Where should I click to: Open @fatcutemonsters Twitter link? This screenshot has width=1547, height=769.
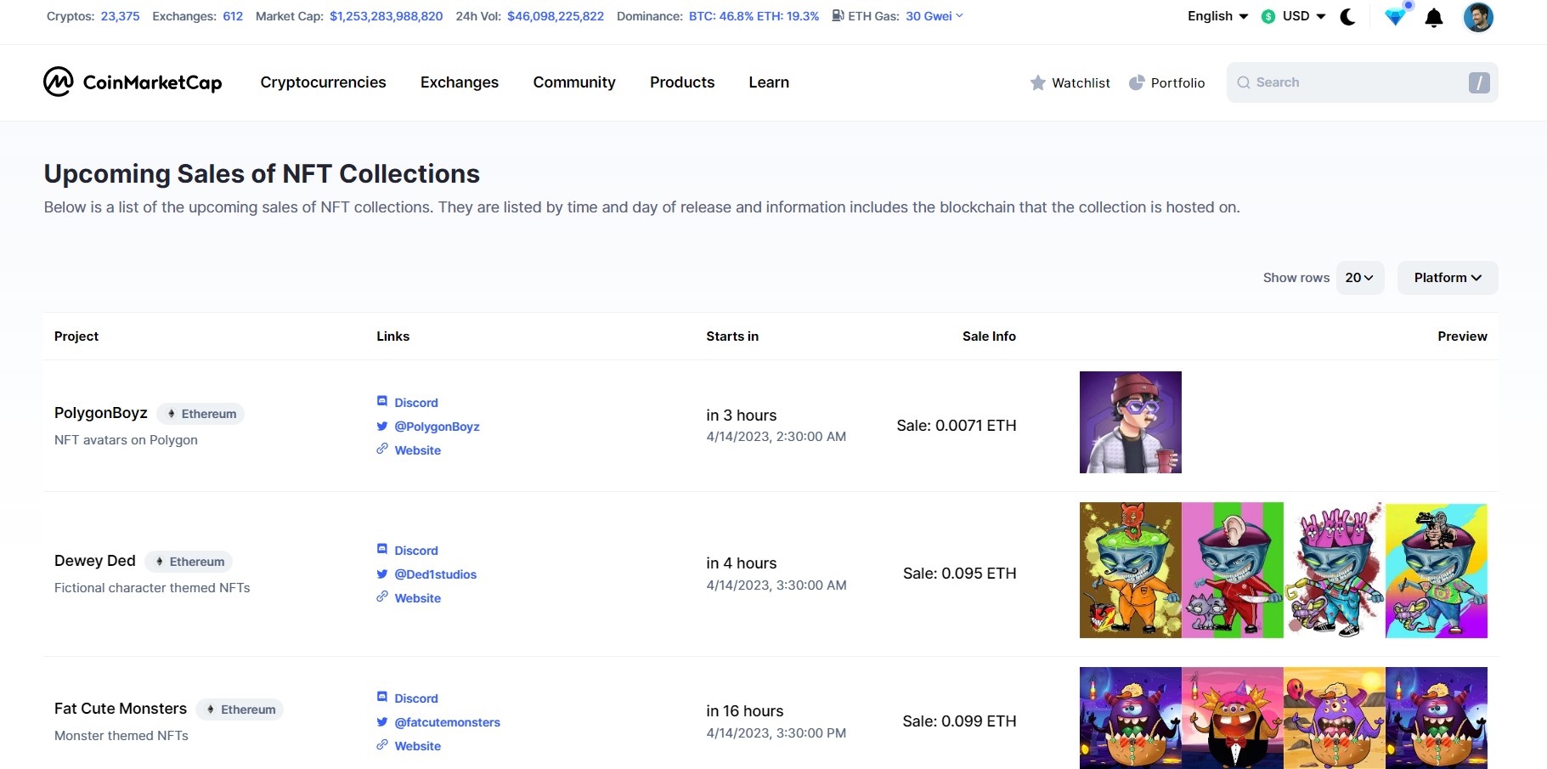(x=447, y=722)
